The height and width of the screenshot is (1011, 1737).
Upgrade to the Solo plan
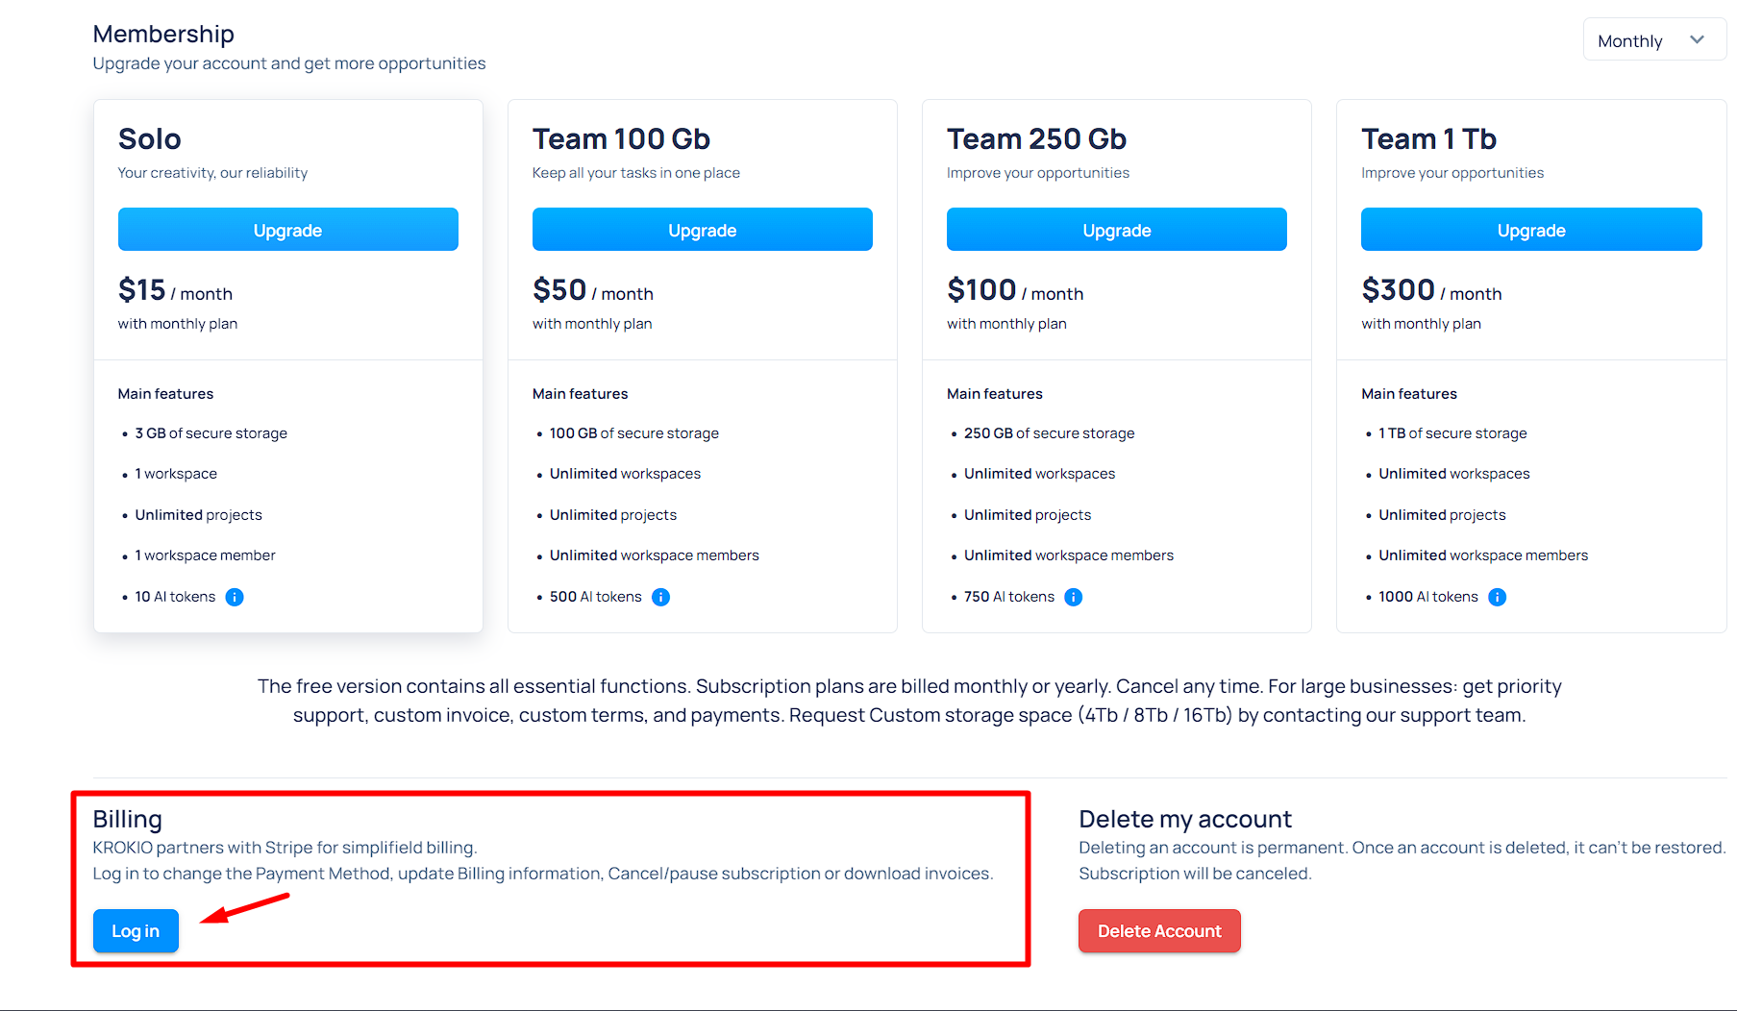tap(288, 230)
